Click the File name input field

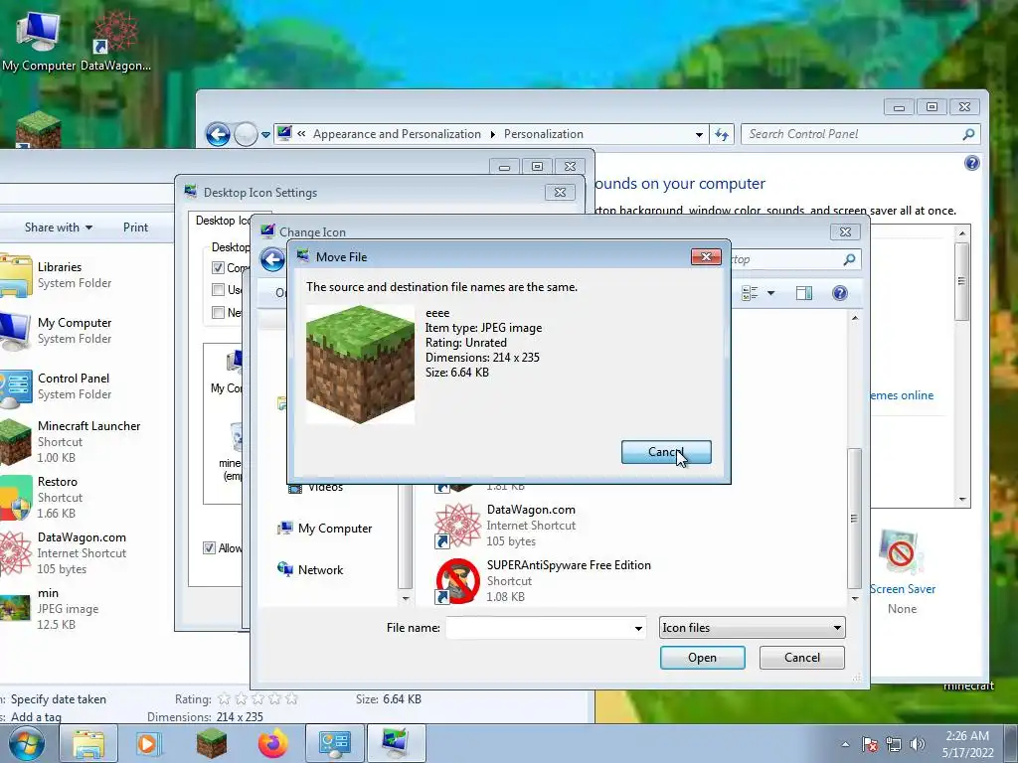coord(539,628)
